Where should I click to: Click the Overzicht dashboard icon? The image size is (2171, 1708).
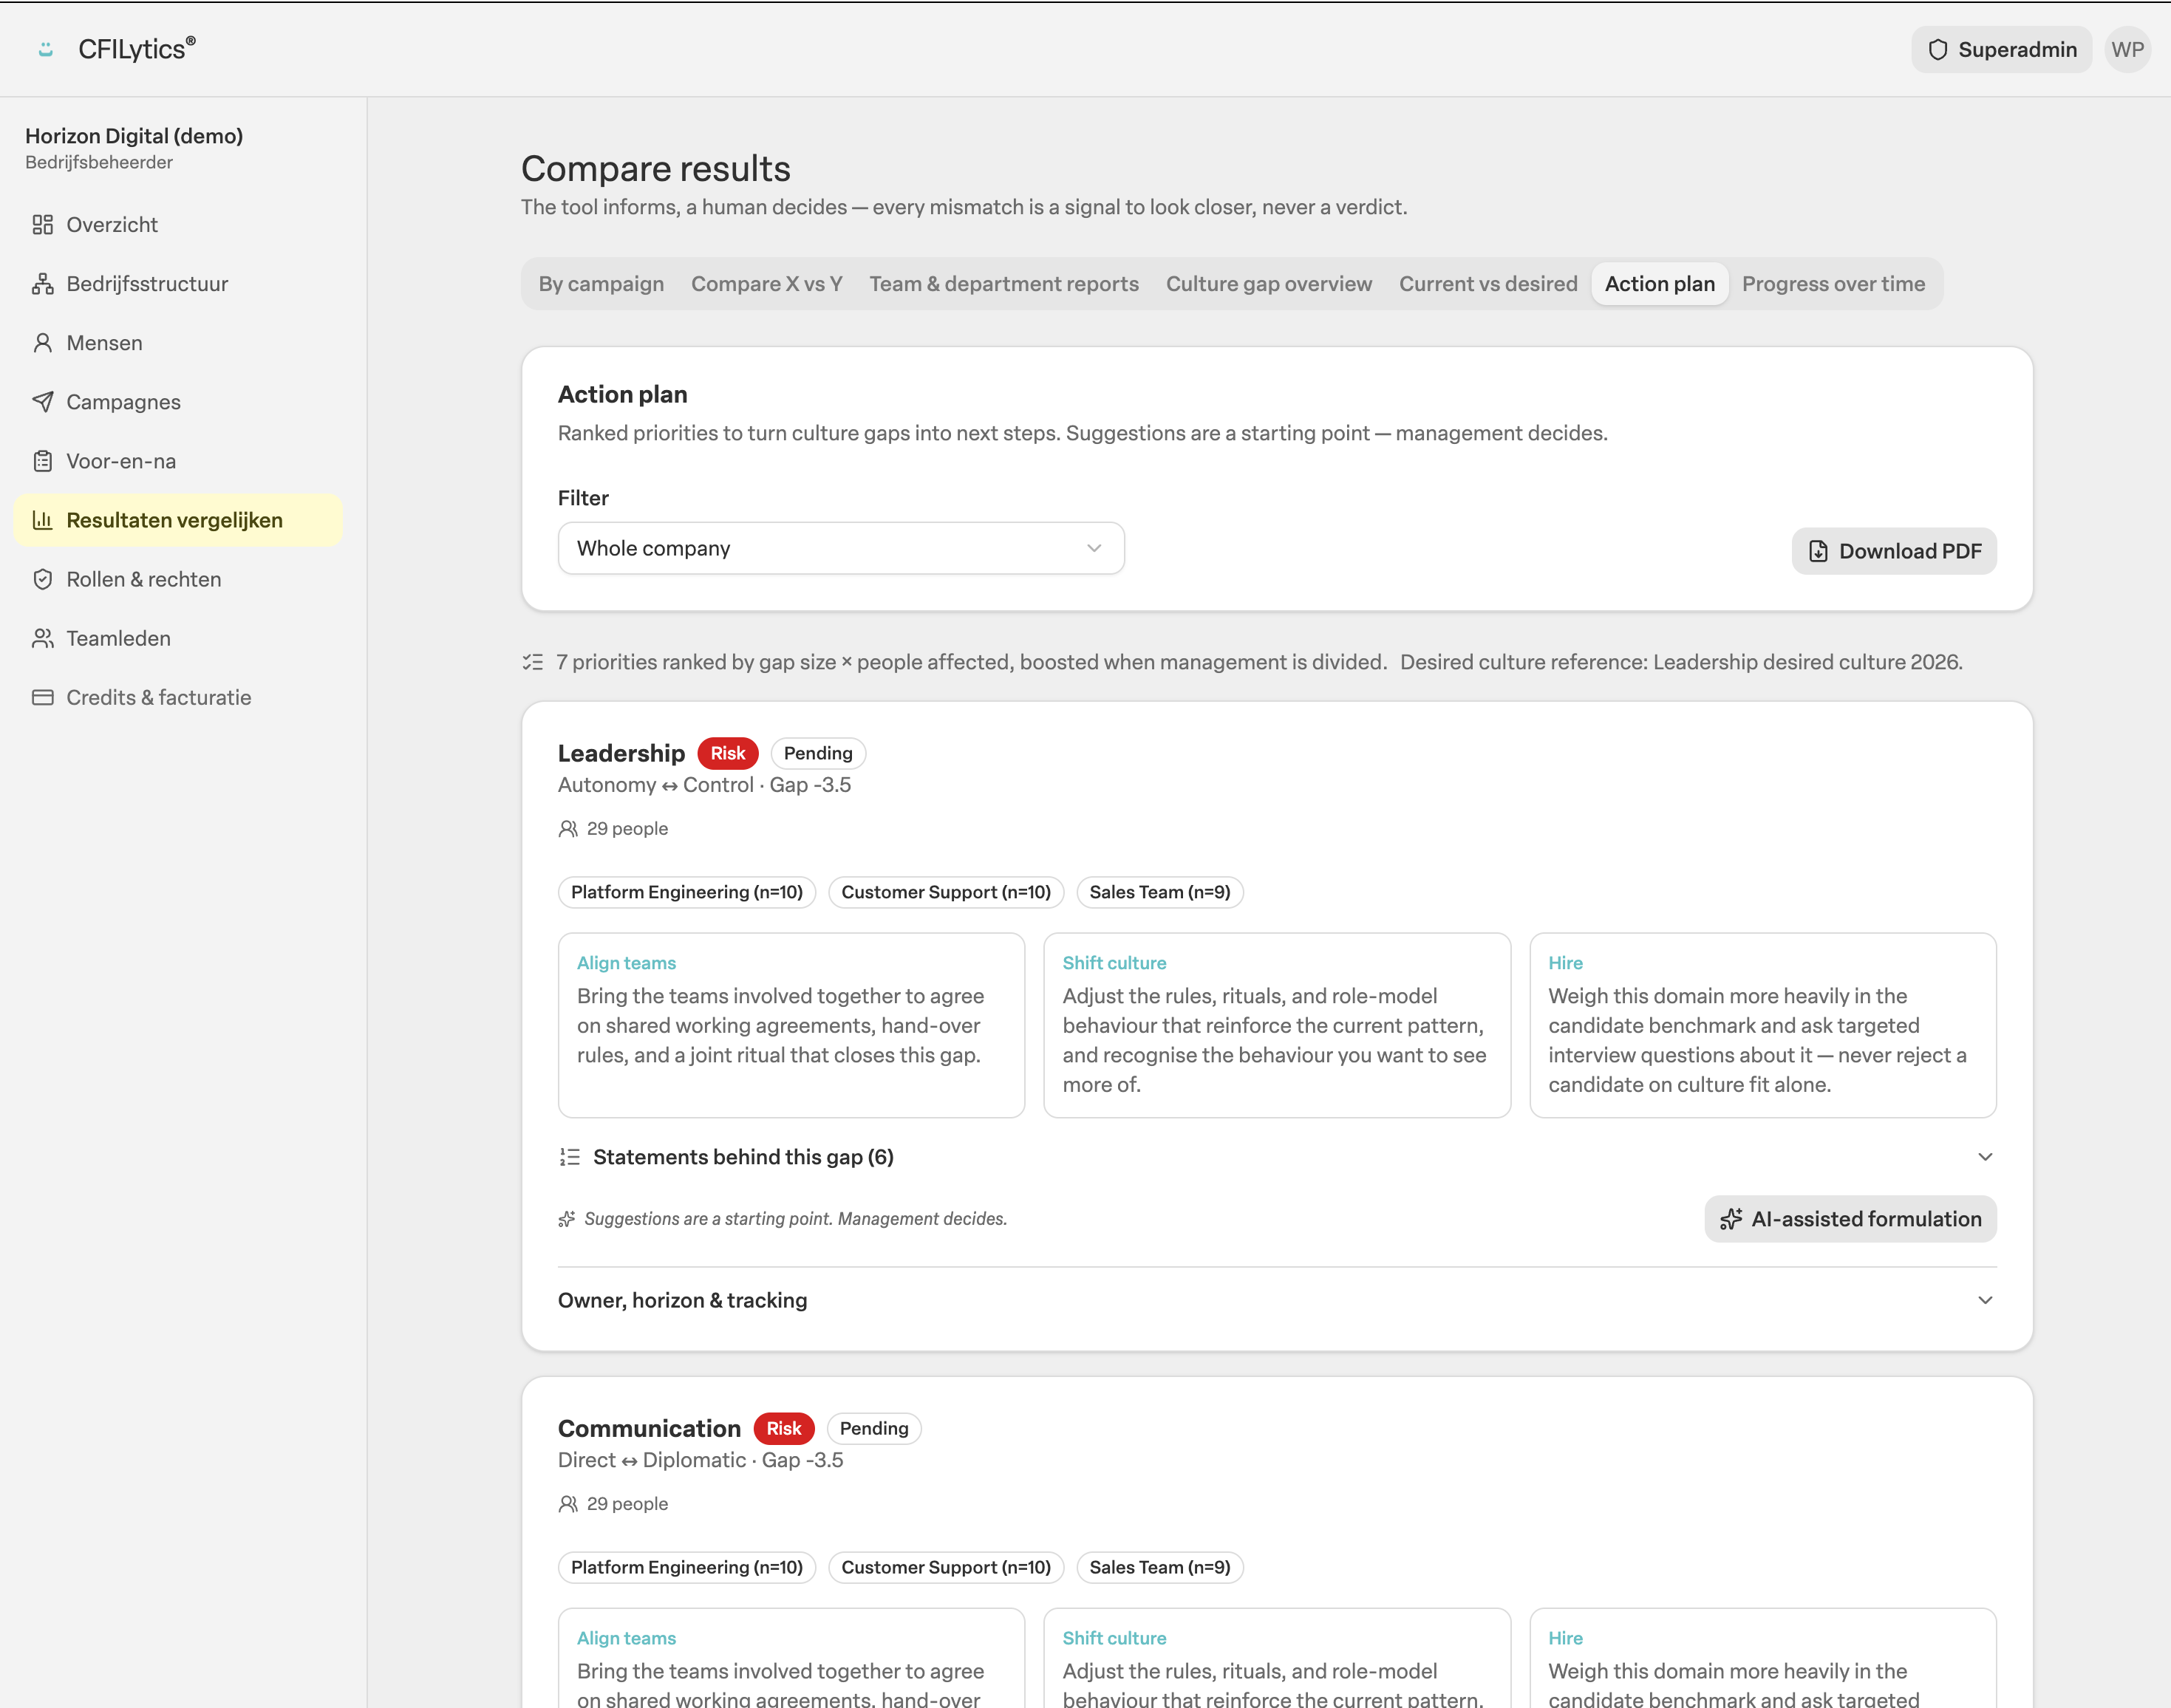click(42, 224)
